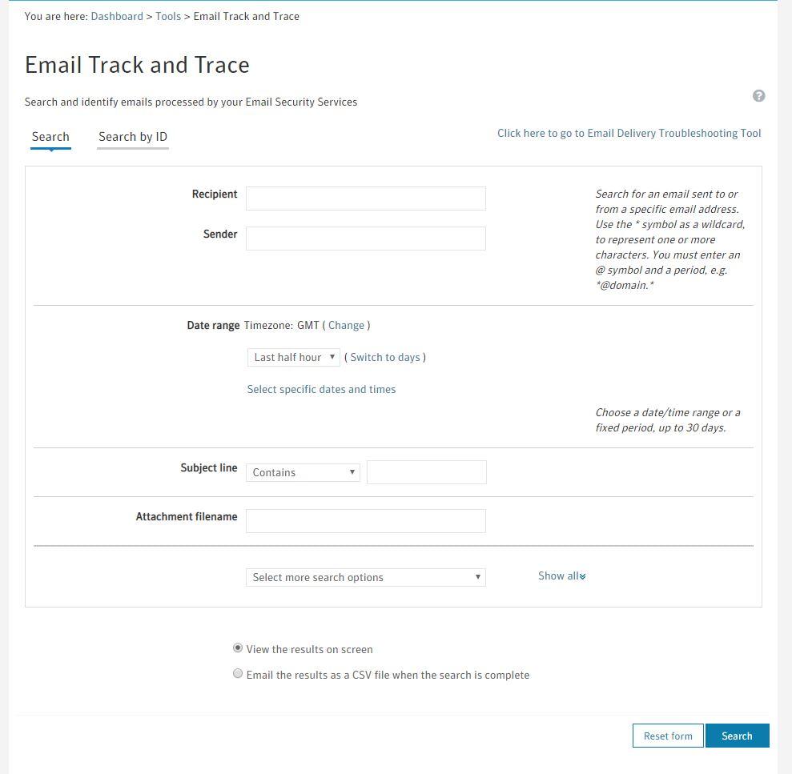Screen dimensions: 792x774
Task: Select the Search tab
Action: [50, 137]
